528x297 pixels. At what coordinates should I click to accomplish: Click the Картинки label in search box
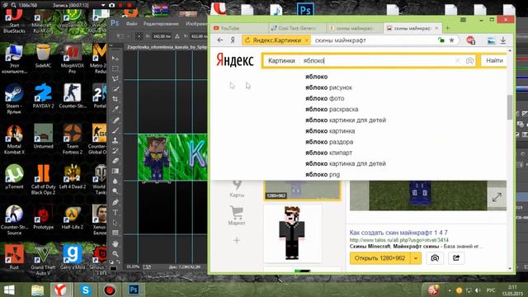click(x=281, y=60)
